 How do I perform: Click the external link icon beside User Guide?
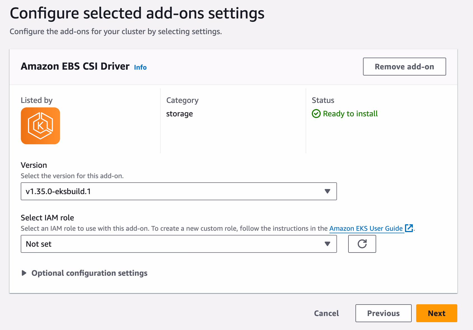409,228
